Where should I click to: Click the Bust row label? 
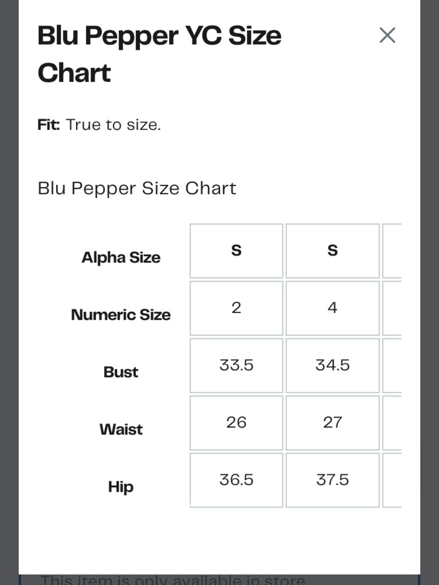[121, 372]
